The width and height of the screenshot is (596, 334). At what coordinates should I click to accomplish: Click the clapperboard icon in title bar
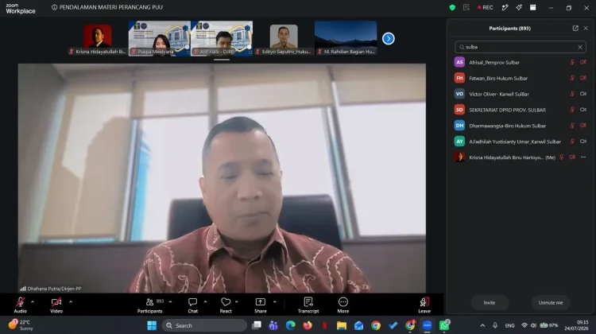pyautogui.click(x=533, y=8)
